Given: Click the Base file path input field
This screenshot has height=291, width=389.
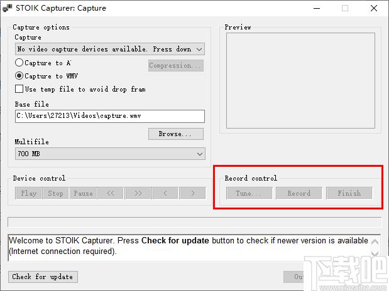Looking at the screenshot, I should tap(110, 116).
